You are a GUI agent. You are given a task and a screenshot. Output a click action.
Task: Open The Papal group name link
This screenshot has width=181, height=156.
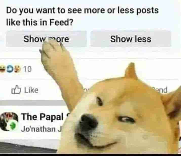tap(42, 117)
